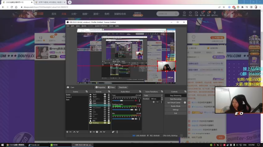The height and width of the screenshot is (147, 263).
Task: Show the hidden VALORANT source
Action: 105,107
